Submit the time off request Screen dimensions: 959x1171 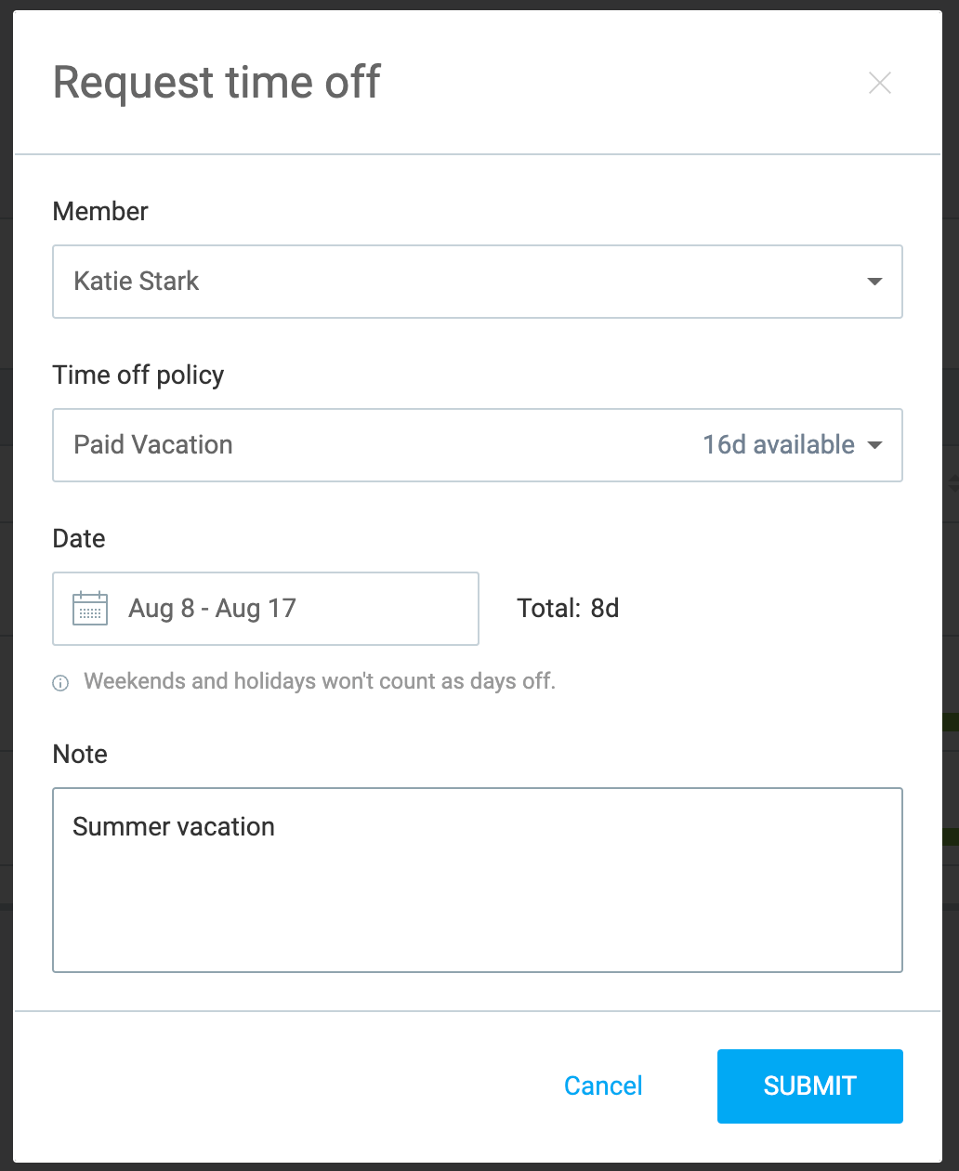coord(808,1085)
